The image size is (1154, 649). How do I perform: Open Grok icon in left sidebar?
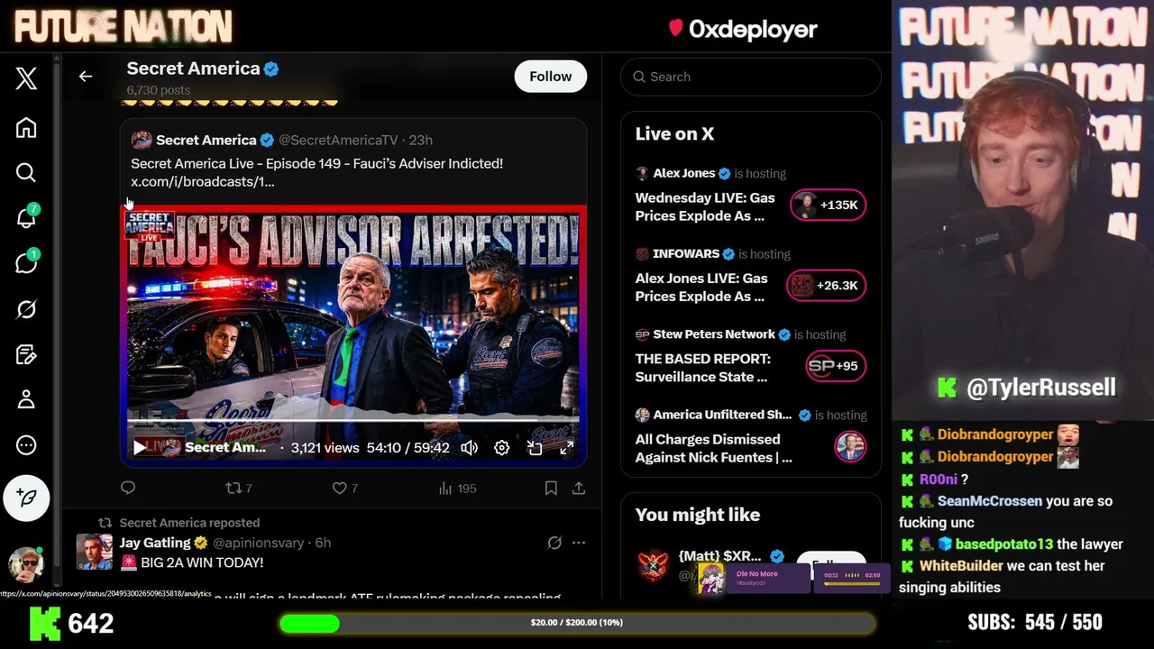[x=26, y=309]
